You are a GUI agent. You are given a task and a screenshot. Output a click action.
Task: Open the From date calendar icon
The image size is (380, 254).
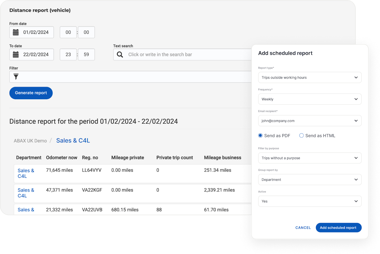(x=16, y=32)
